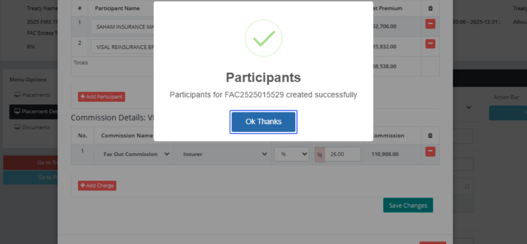Open the % commission type dropdown
The width and height of the screenshot is (527, 244).
(292, 154)
